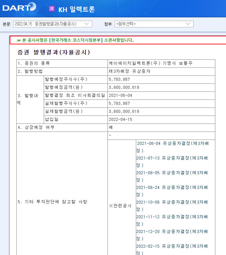Click the 1. 증권의 종류 row label
Viewport: 226px width, 255px height.
(x=34, y=63)
